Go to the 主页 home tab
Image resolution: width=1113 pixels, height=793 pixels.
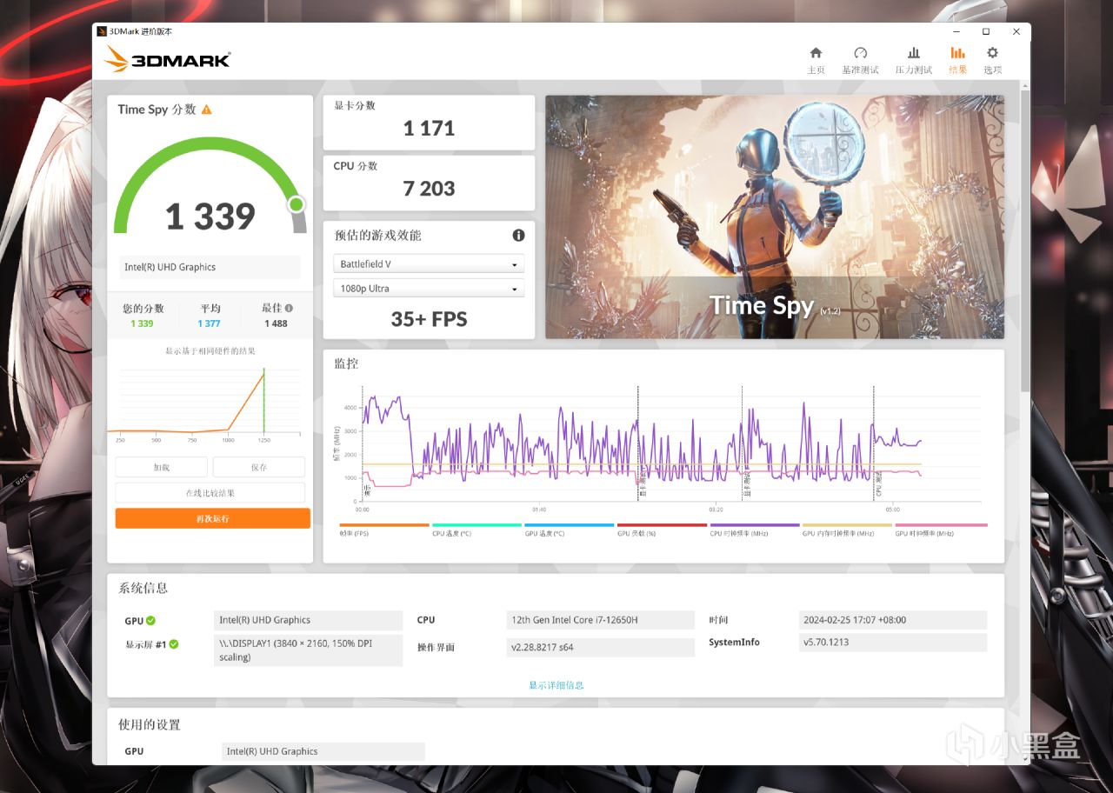click(x=816, y=60)
